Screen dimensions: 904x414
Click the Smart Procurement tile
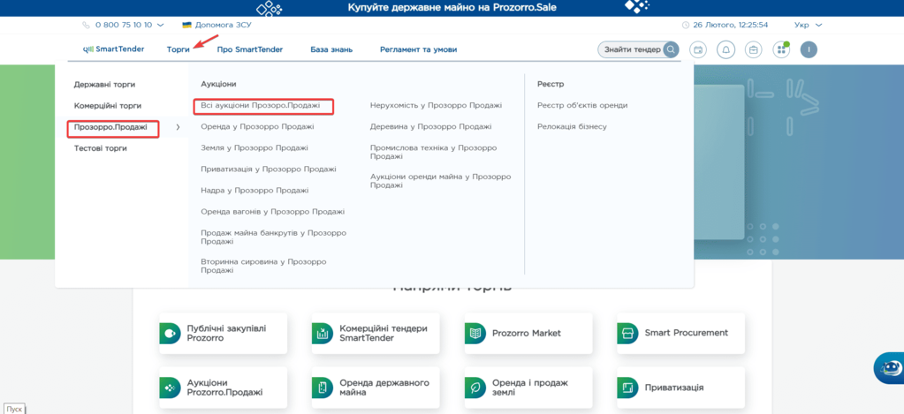click(680, 333)
